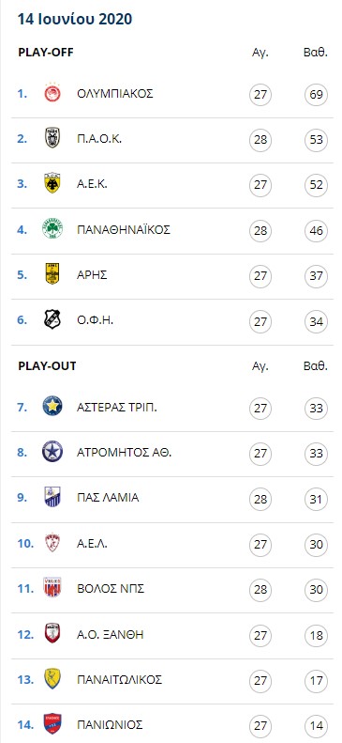Click the P.A.O.K. team logo
The image size is (342, 743).
(52, 138)
